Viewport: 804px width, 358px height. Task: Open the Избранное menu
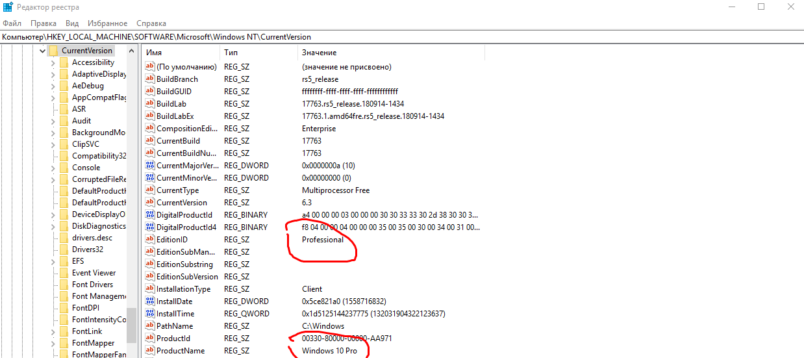coord(108,23)
